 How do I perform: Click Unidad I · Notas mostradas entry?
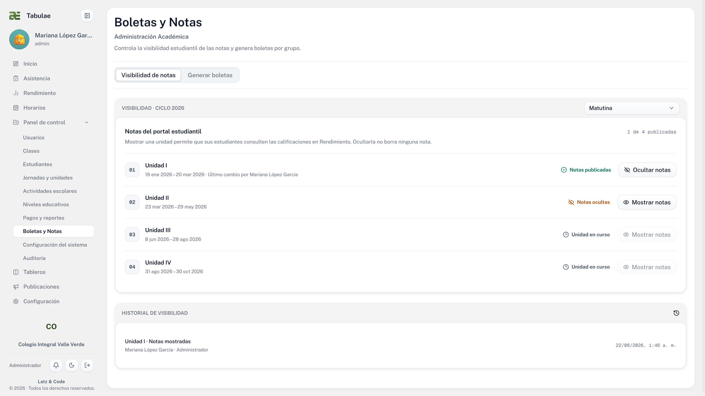(x=400, y=345)
